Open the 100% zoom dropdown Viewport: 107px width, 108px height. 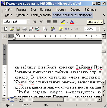98,29
